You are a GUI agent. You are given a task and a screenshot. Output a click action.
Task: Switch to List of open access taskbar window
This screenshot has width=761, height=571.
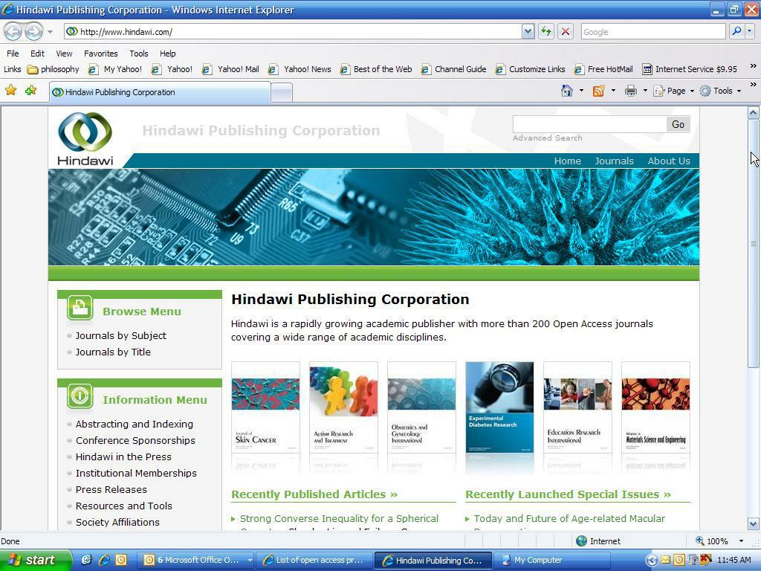(x=314, y=561)
